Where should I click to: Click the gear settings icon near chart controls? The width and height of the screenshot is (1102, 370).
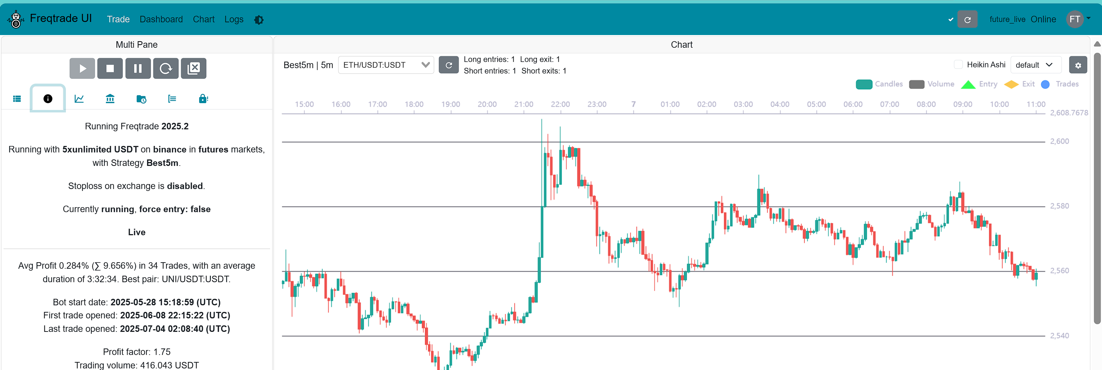pos(1078,65)
